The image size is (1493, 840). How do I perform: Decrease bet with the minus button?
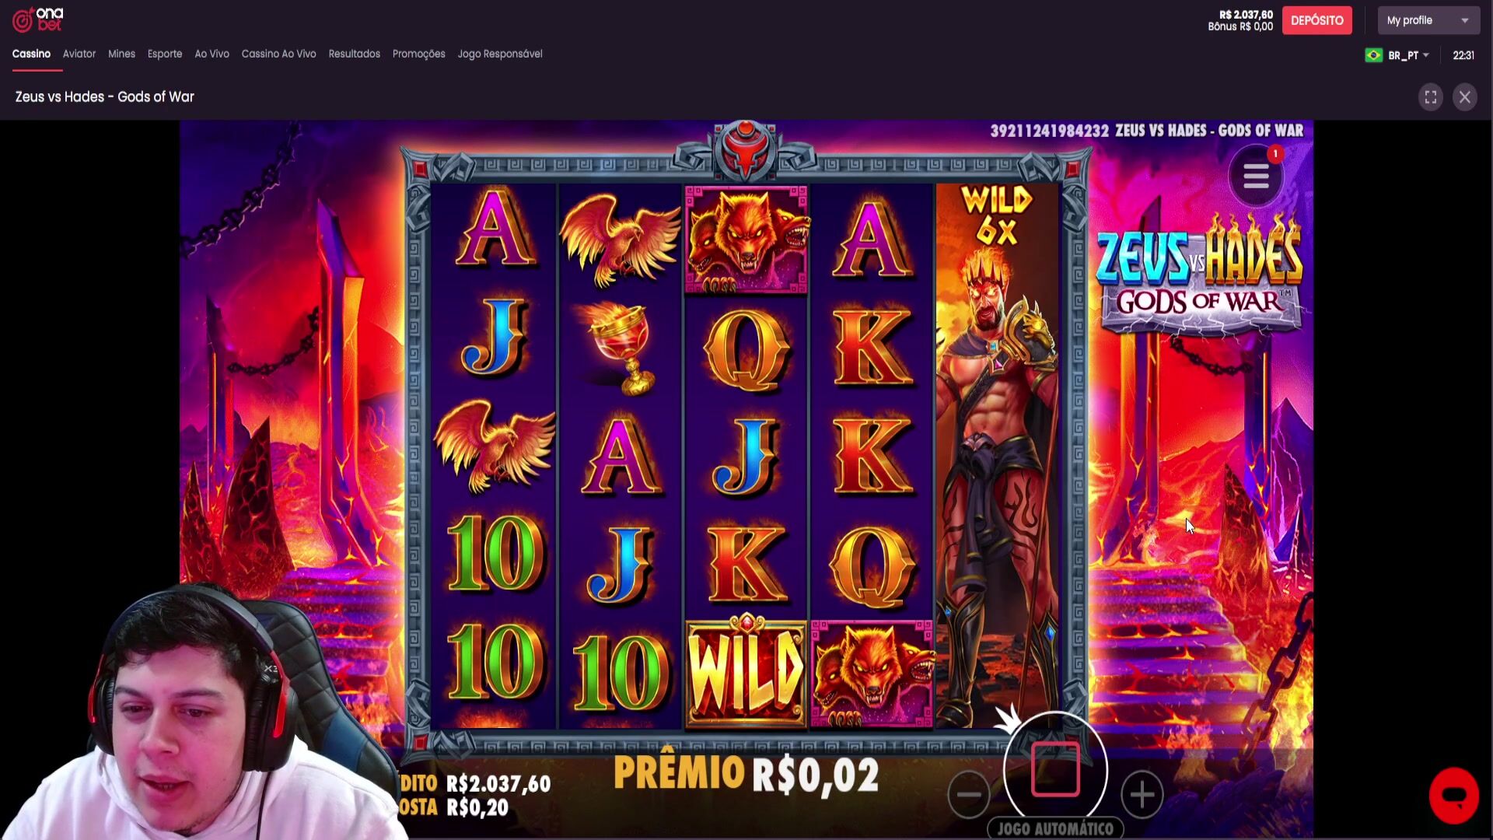(969, 794)
